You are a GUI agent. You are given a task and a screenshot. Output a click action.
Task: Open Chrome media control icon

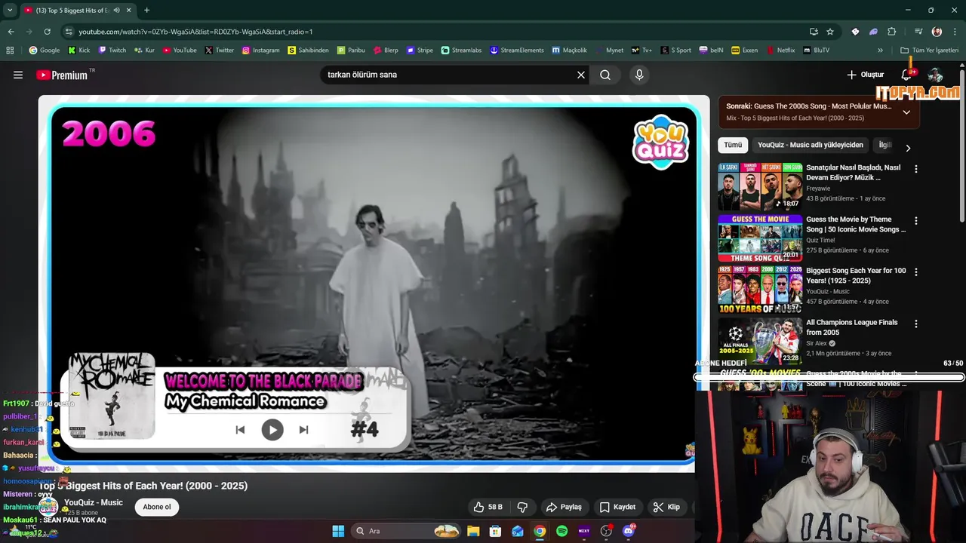[x=918, y=32]
